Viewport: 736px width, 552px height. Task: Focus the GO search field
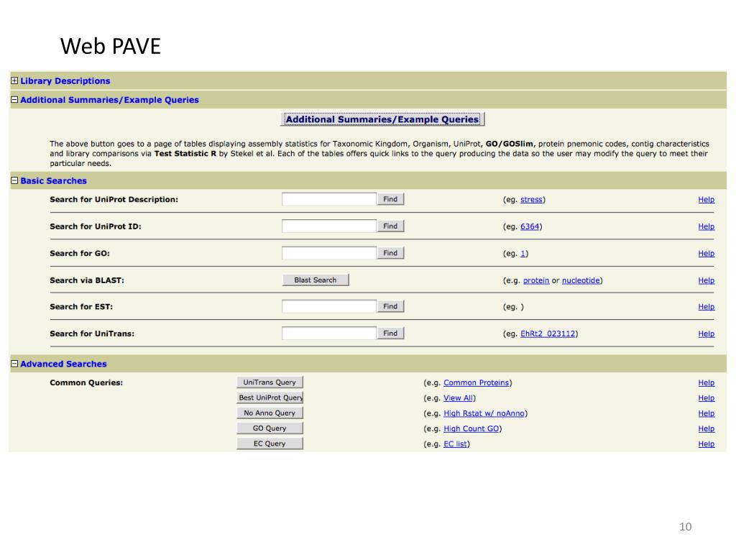(x=329, y=253)
